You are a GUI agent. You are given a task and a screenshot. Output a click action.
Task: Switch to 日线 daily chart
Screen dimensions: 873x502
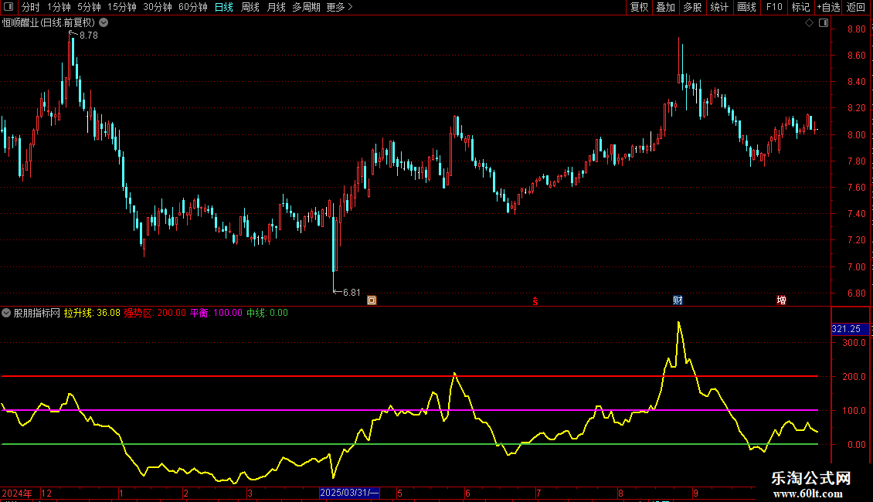[224, 7]
